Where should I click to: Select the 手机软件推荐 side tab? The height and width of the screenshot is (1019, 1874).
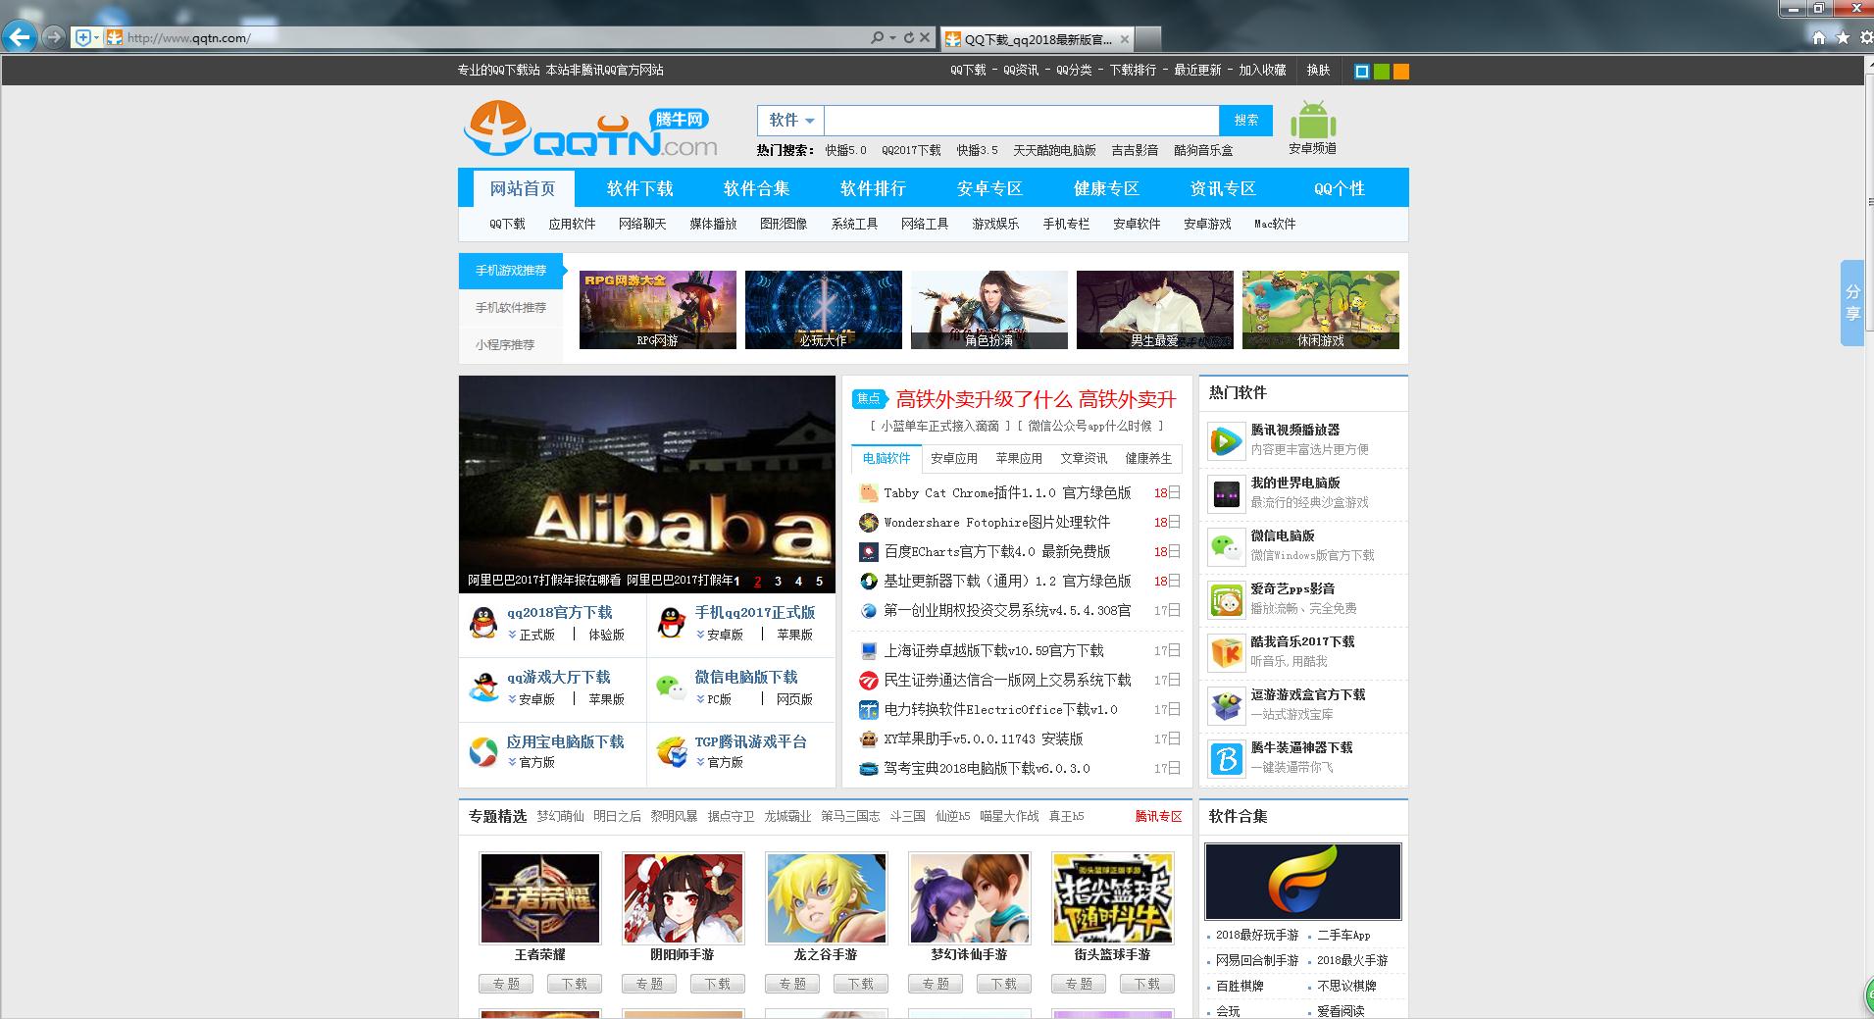click(511, 308)
